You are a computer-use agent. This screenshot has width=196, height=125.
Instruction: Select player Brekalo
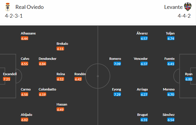pos(62,44)
